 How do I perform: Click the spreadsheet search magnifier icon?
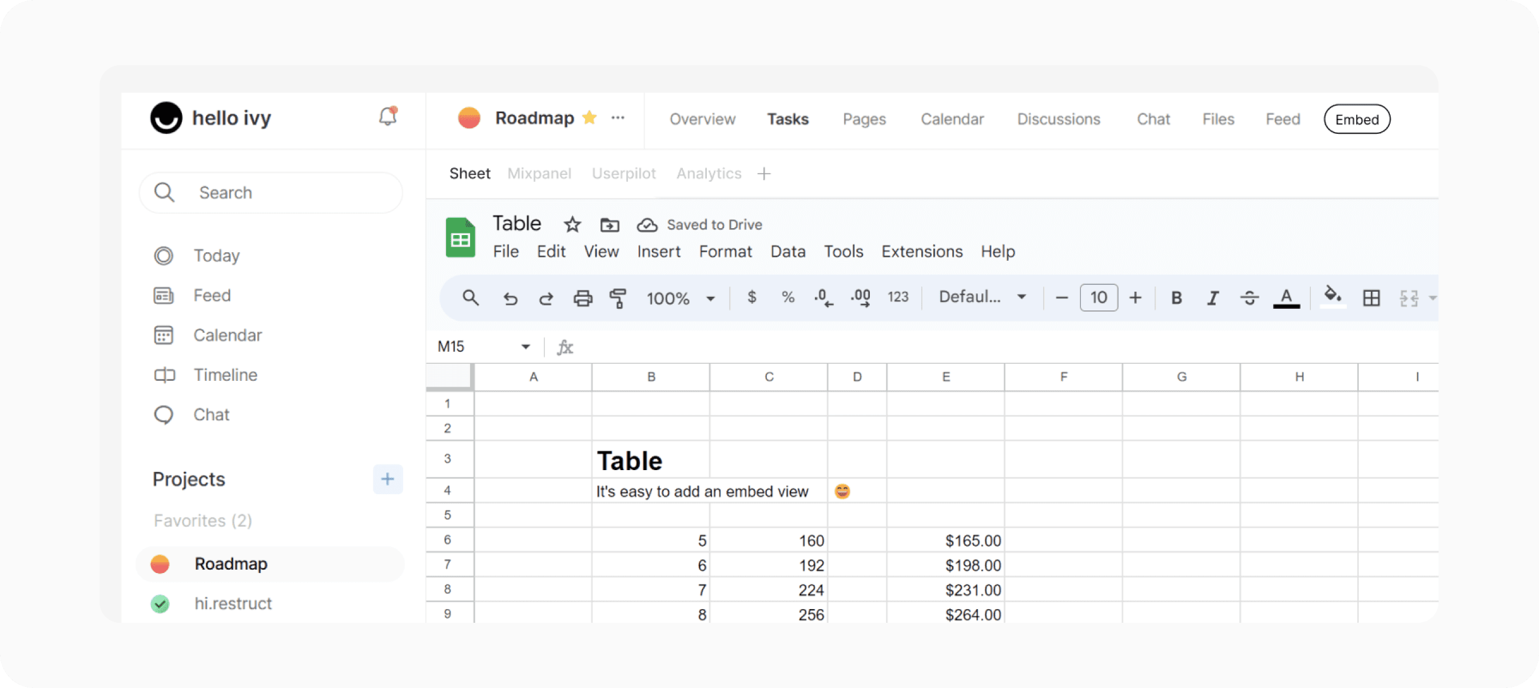click(x=470, y=298)
